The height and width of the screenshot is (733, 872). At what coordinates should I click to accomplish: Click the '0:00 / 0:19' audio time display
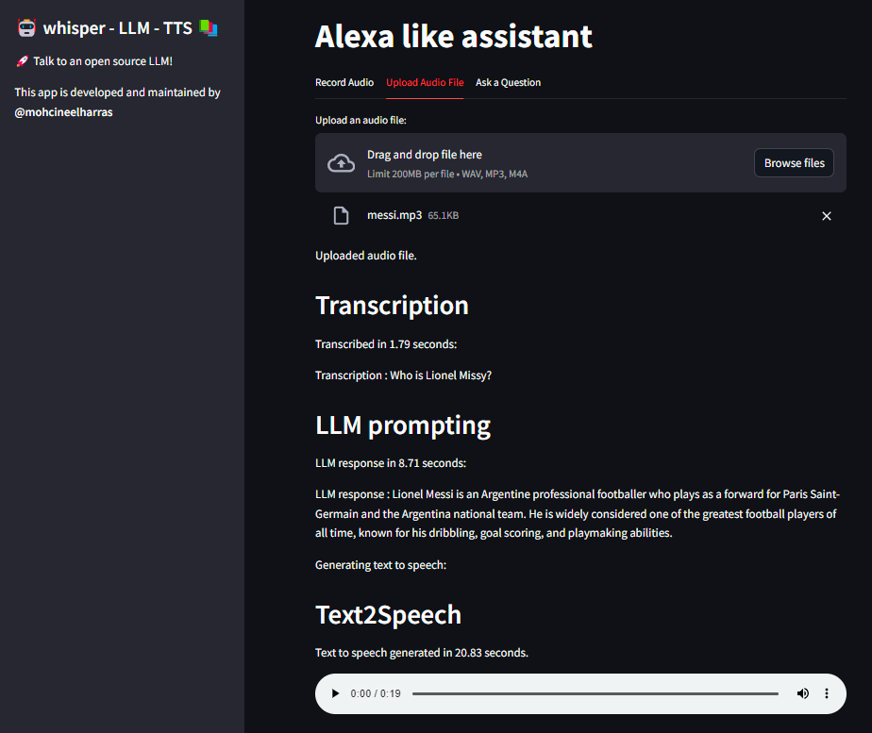(x=376, y=693)
